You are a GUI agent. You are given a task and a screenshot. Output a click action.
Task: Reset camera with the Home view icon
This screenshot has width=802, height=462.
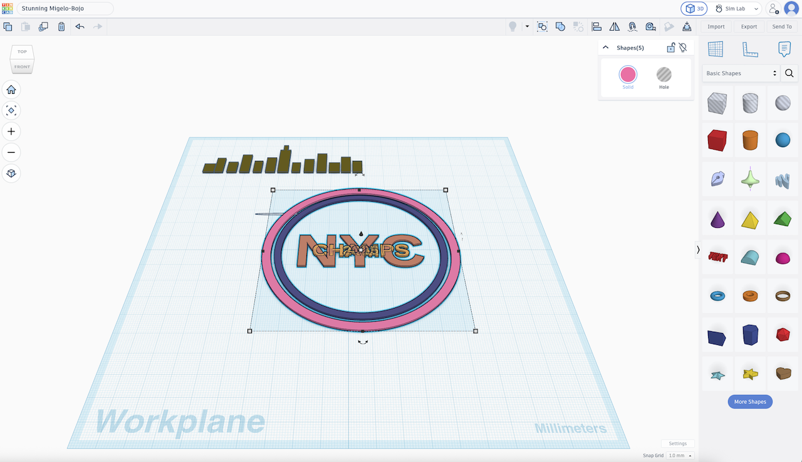point(11,90)
